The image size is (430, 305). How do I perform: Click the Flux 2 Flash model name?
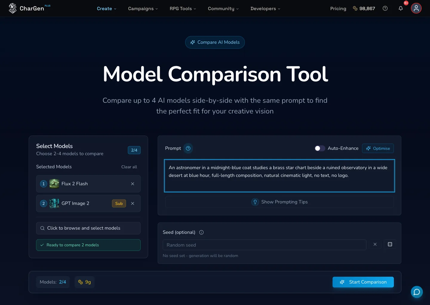[75, 184]
